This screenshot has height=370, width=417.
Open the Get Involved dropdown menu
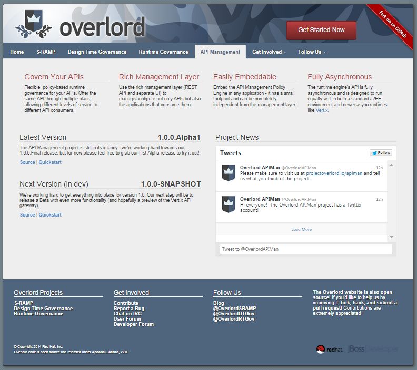coord(269,52)
